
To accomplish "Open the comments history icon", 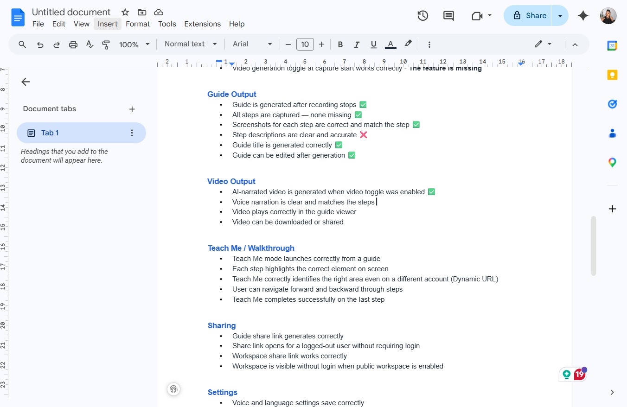I will coord(448,16).
